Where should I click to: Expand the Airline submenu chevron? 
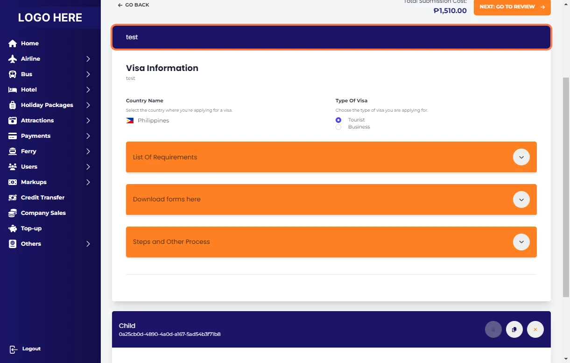pyautogui.click(x=88, y=59)
